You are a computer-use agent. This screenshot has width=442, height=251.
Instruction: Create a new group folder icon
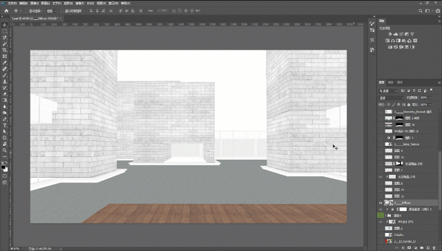[x=422, y=248]
